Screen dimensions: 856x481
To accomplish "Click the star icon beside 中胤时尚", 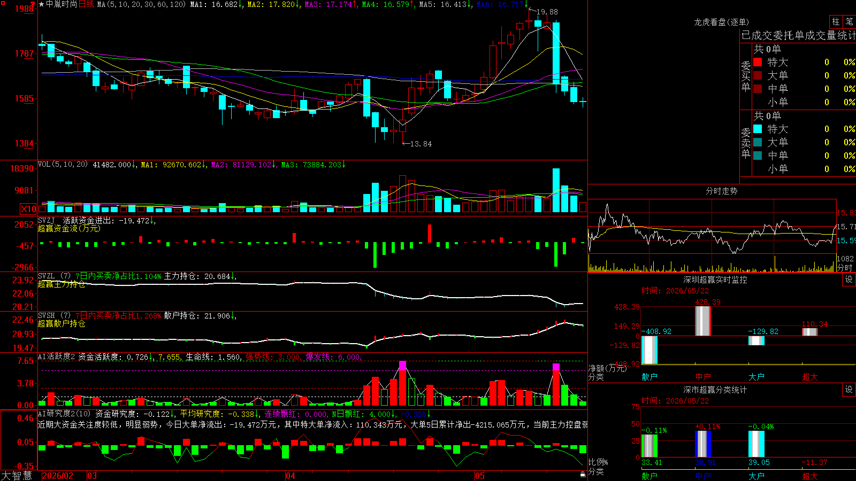I will (42, 4).
